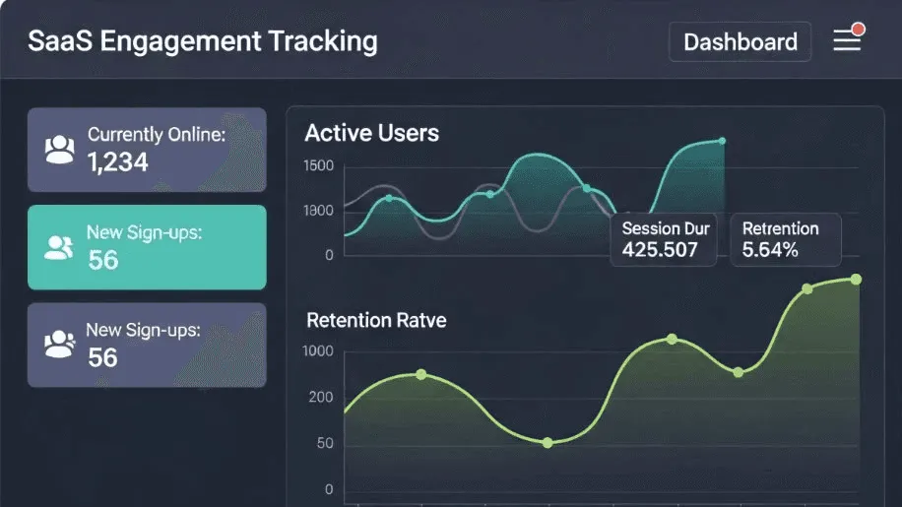The image size is (902, 507).
Task: Click the 1000 axis label on Retention chart
Action: coord(317,350)
